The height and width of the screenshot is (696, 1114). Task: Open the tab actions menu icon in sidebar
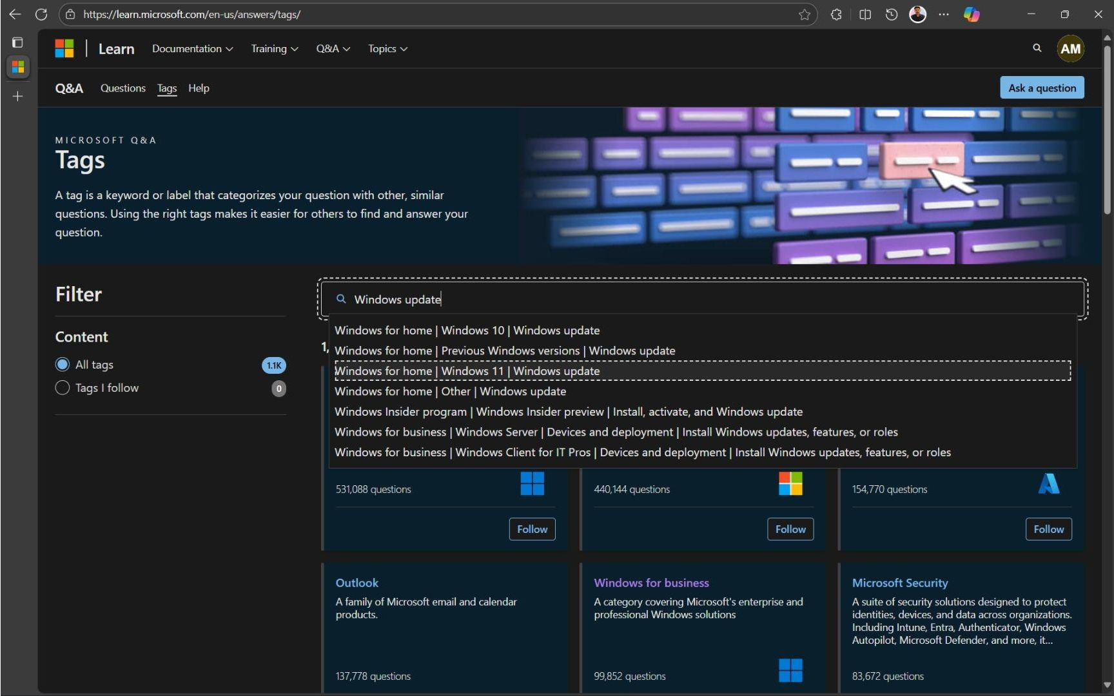pos(17,43)
